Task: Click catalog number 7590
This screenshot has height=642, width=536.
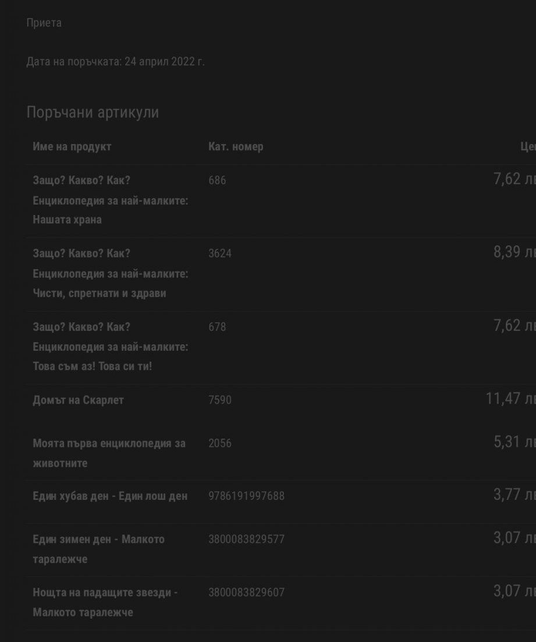Action: [x=219, y=400]
